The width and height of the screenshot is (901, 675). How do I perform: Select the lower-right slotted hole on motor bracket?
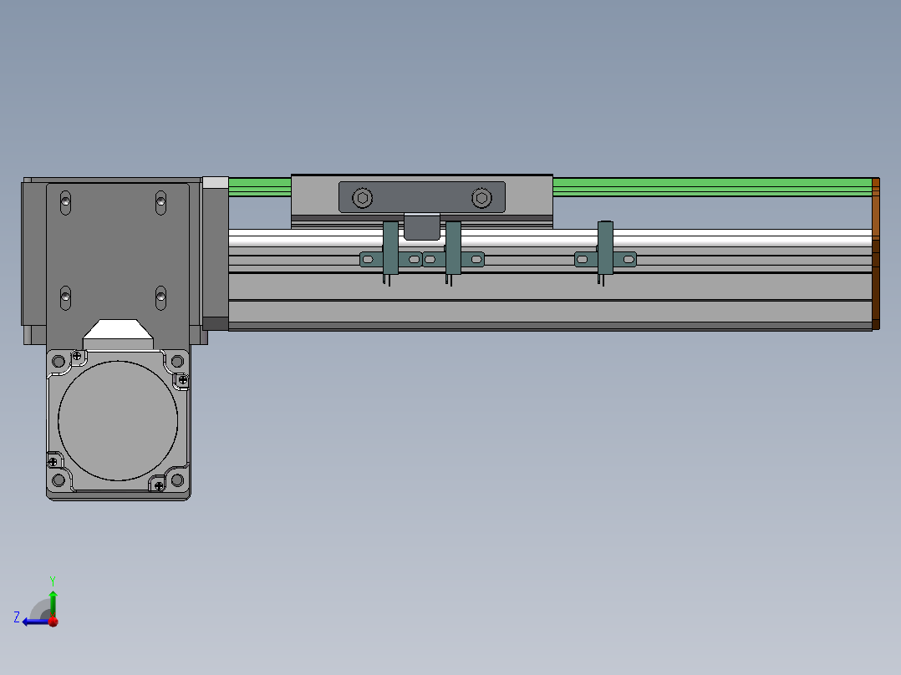click(x=160, y=297)
